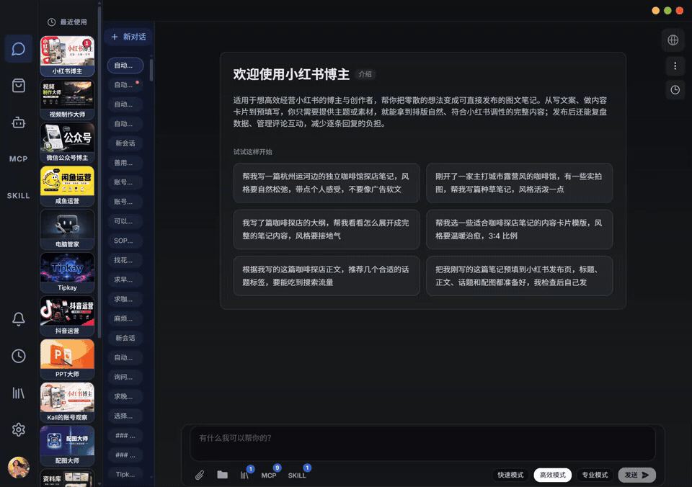Open the 善用... conversation

click(125, 163)
